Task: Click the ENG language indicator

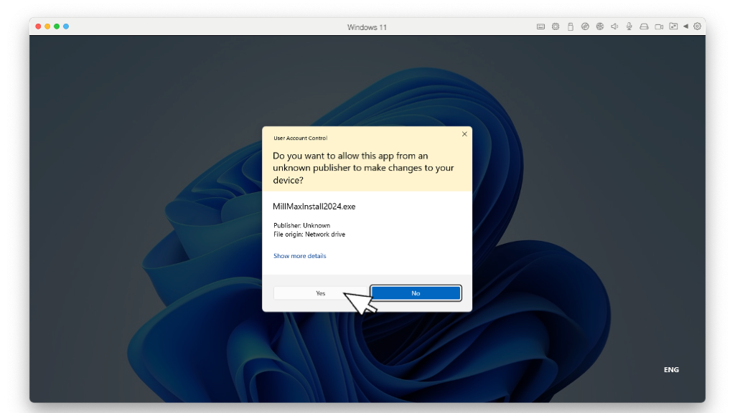Action: [671, 369]
